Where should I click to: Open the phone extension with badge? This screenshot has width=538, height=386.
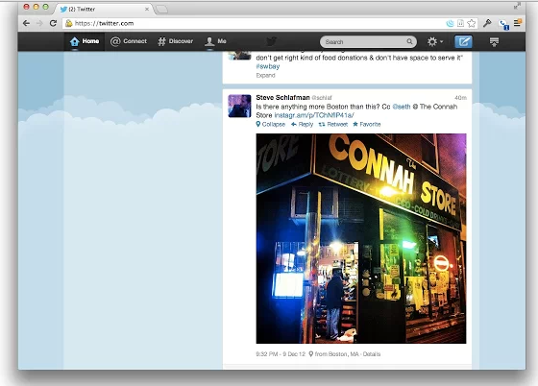coord(503,24)
